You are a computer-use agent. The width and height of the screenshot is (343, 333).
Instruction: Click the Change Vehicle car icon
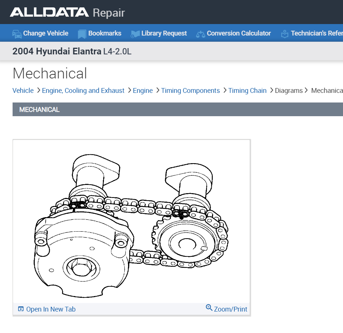(x=17, y=34)
